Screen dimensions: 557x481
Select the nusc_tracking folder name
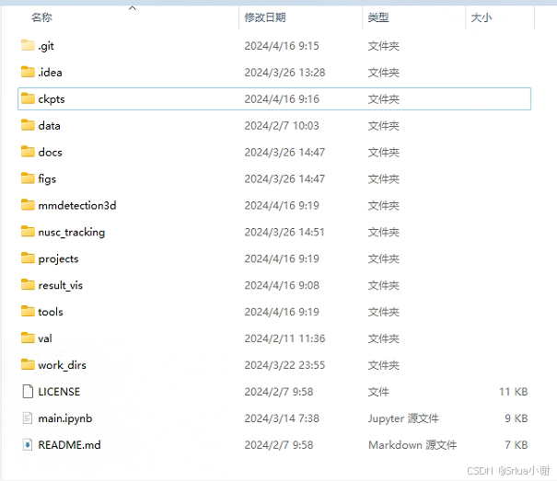[72, 232]
